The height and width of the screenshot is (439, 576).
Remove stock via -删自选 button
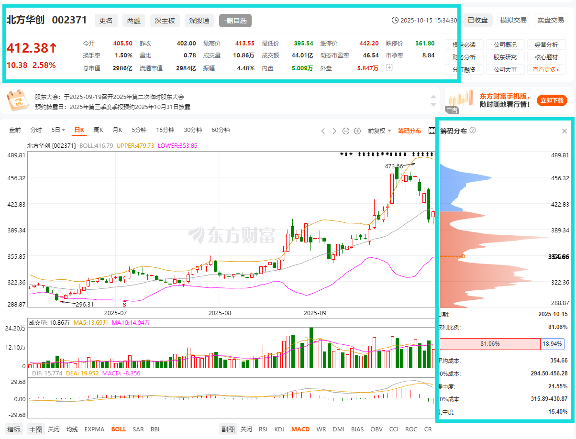[x=235, y=21]
